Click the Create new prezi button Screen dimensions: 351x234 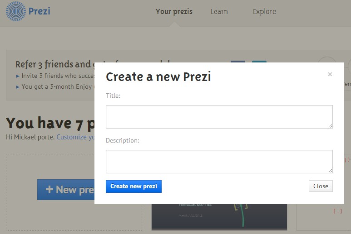133,186
